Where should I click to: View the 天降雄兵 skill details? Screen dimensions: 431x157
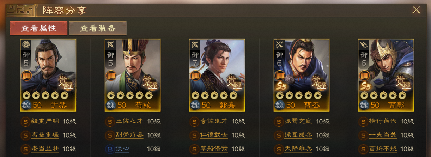pos(298,149)
